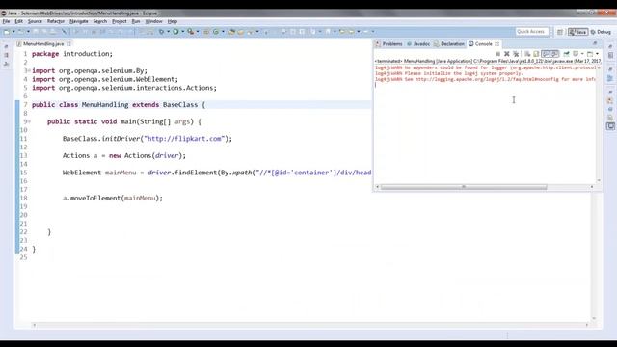The height and width of the screenshot is (347, 617).
Task: Switch to the Java perspective
Action: coord(577,32)
